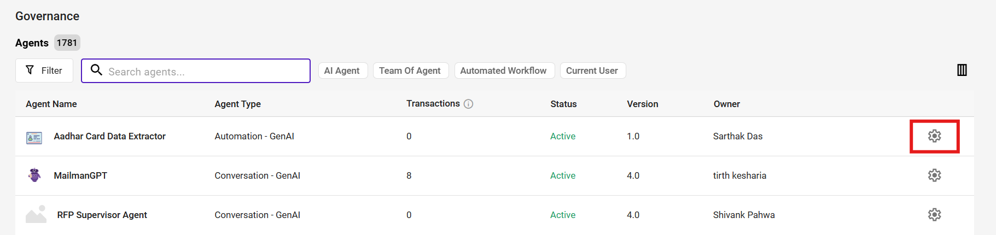Open settings gear for MailmanGPT agent

[934, 175]
